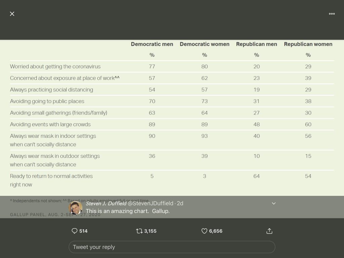Click Steven J. Duffield's profile avatar
This screenshot has height=258, width=344.
click(x=76, y=208)
